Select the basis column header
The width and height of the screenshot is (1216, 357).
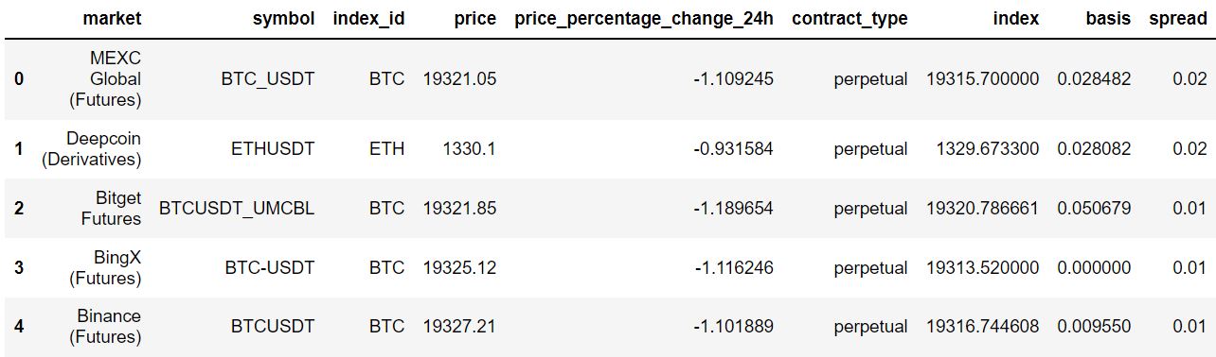click(1108, 19)
